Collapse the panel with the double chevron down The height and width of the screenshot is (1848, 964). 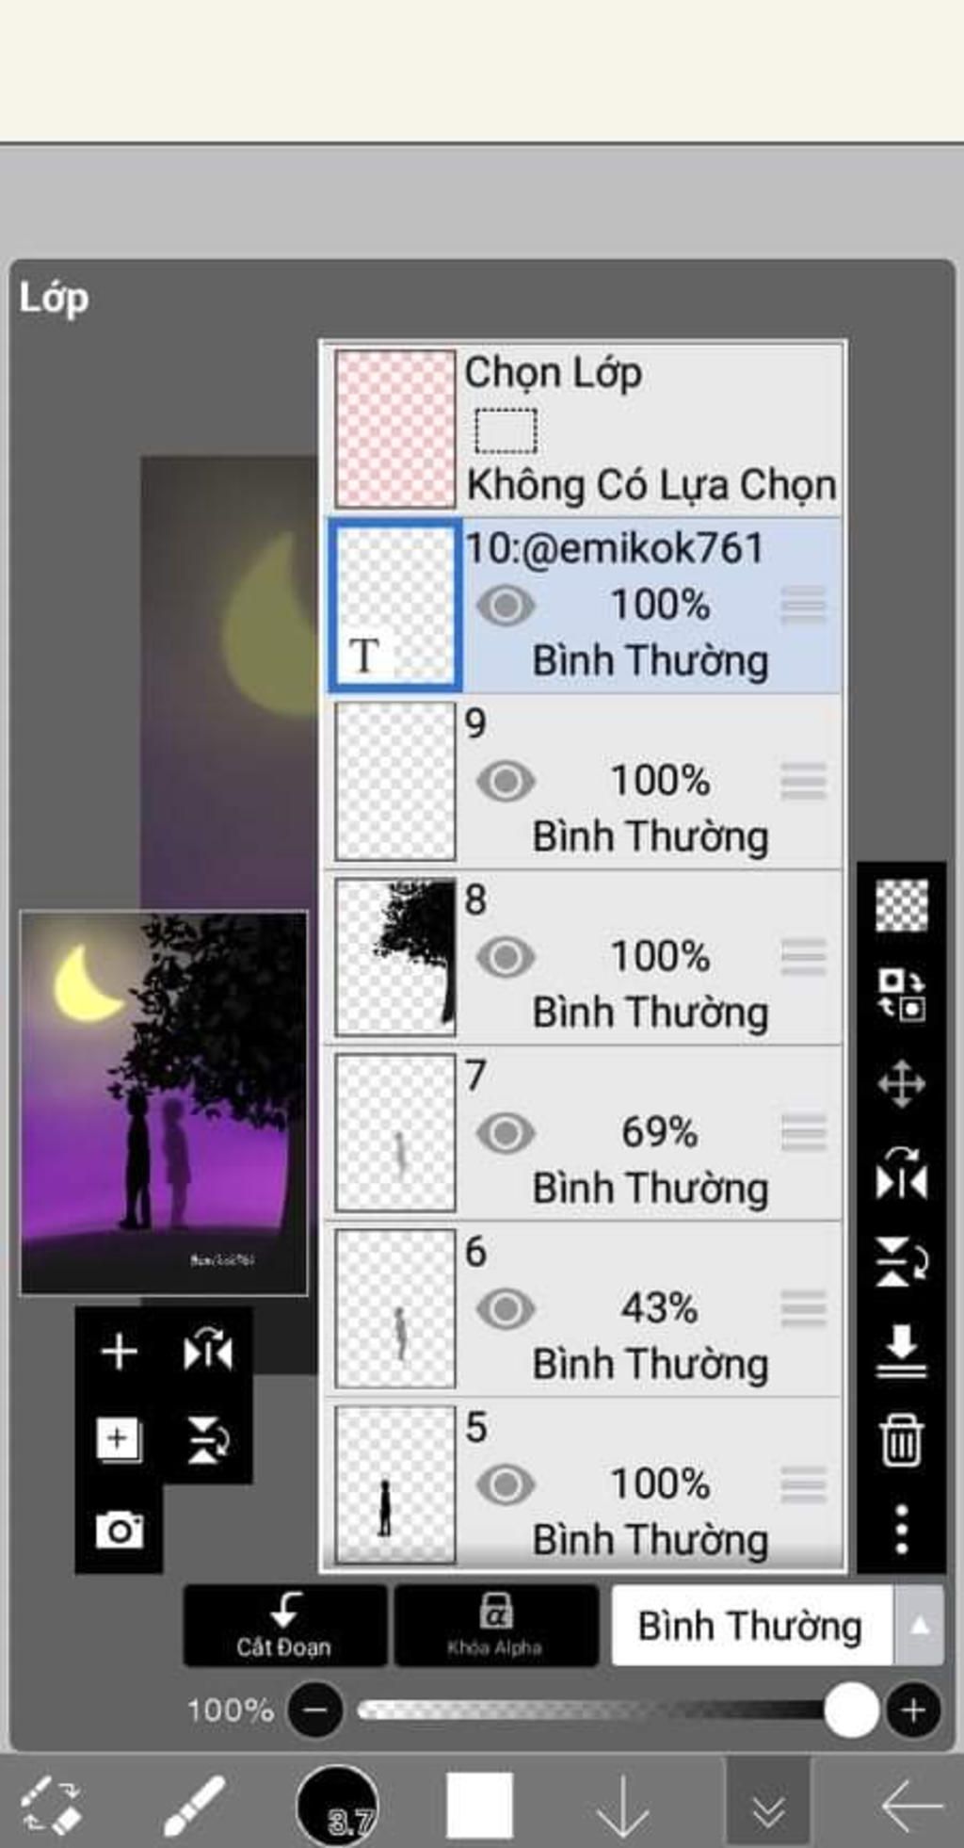click(x=767, y=1807)
